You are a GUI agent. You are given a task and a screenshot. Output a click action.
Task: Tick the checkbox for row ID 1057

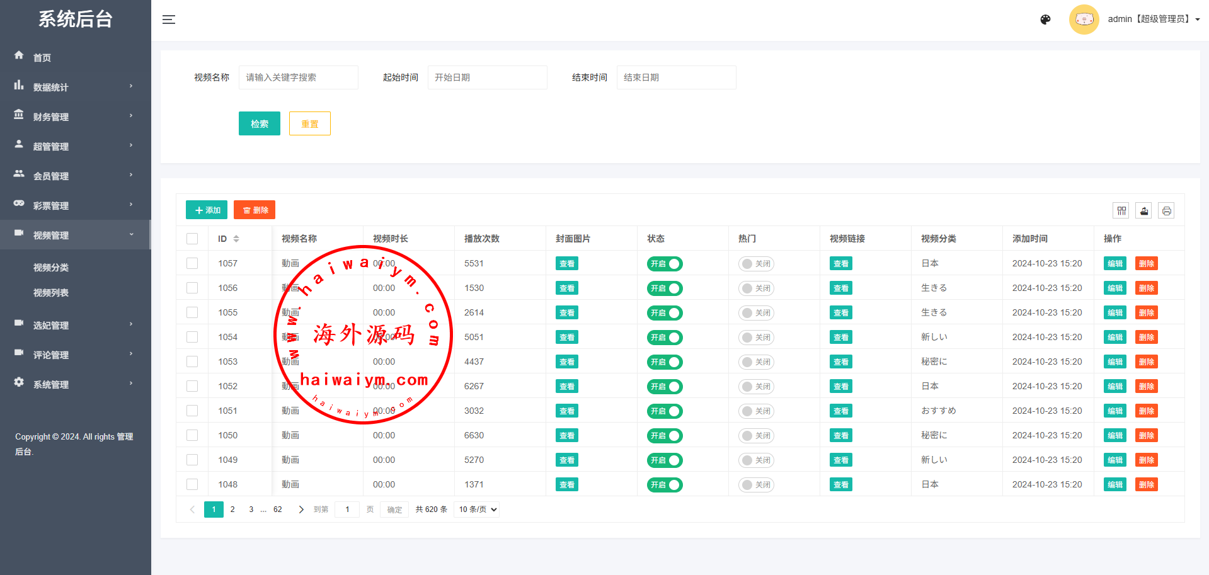click(x=192, y=263)
